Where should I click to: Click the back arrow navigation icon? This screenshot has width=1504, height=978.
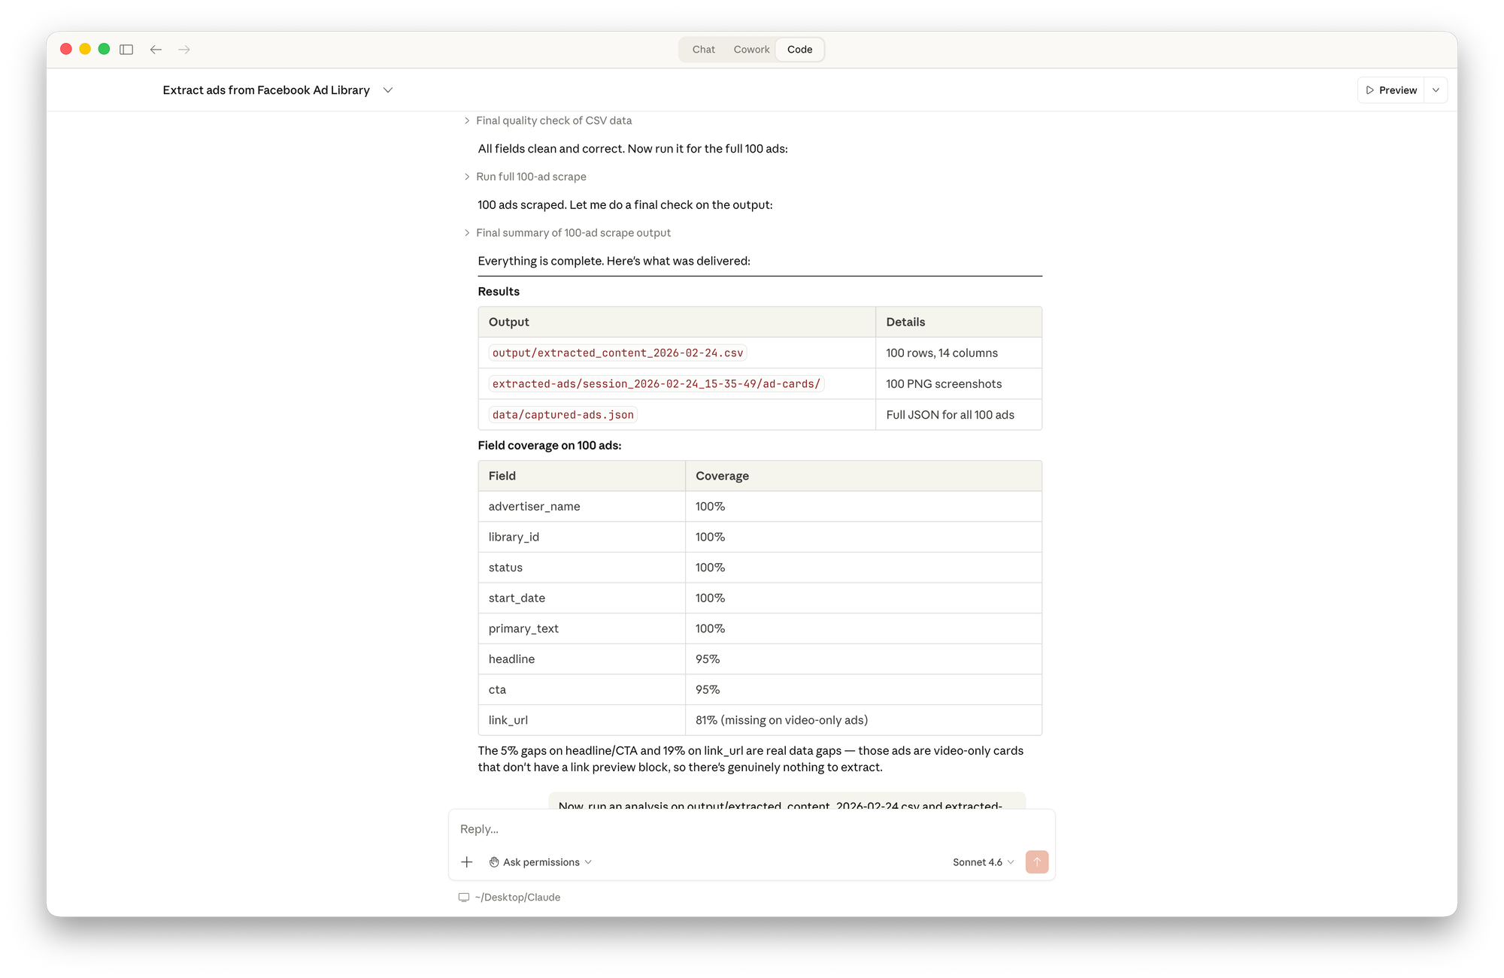[156, 50]
